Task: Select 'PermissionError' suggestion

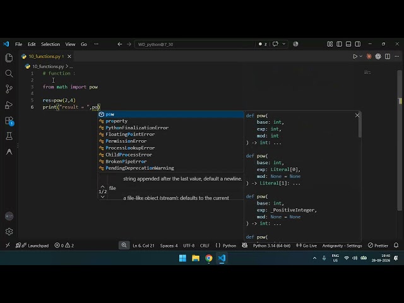Action: click(x=170, y=141)
